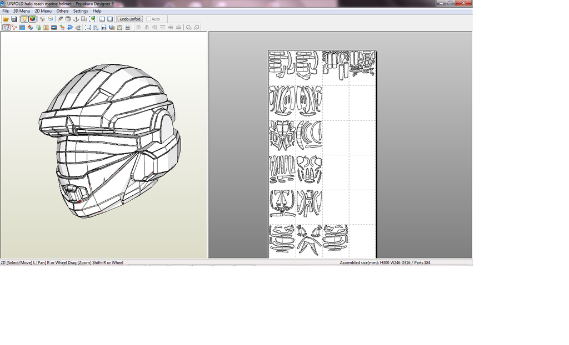Open the 3D Menu

(22, 11)
